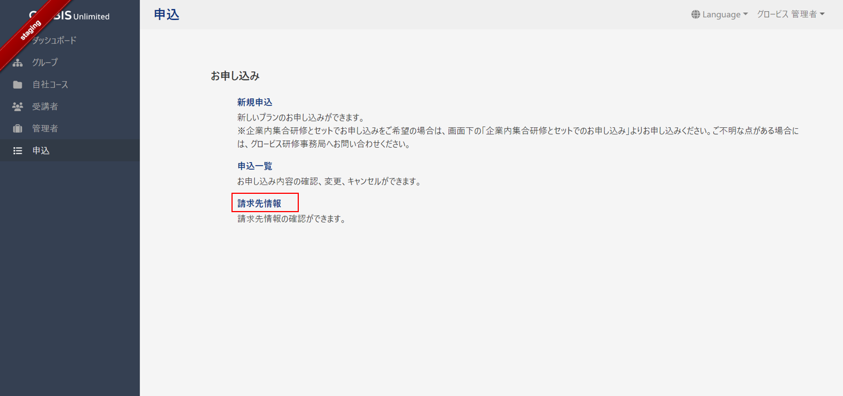Open the グループ sidebar item

tap(70, 63)
